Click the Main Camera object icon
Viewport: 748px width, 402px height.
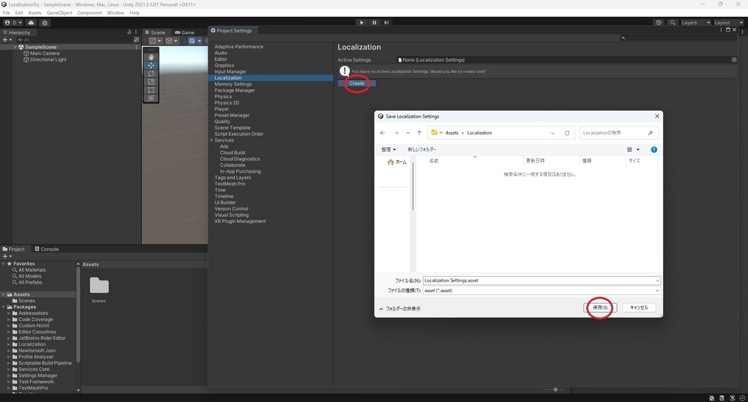coord(26,54)
